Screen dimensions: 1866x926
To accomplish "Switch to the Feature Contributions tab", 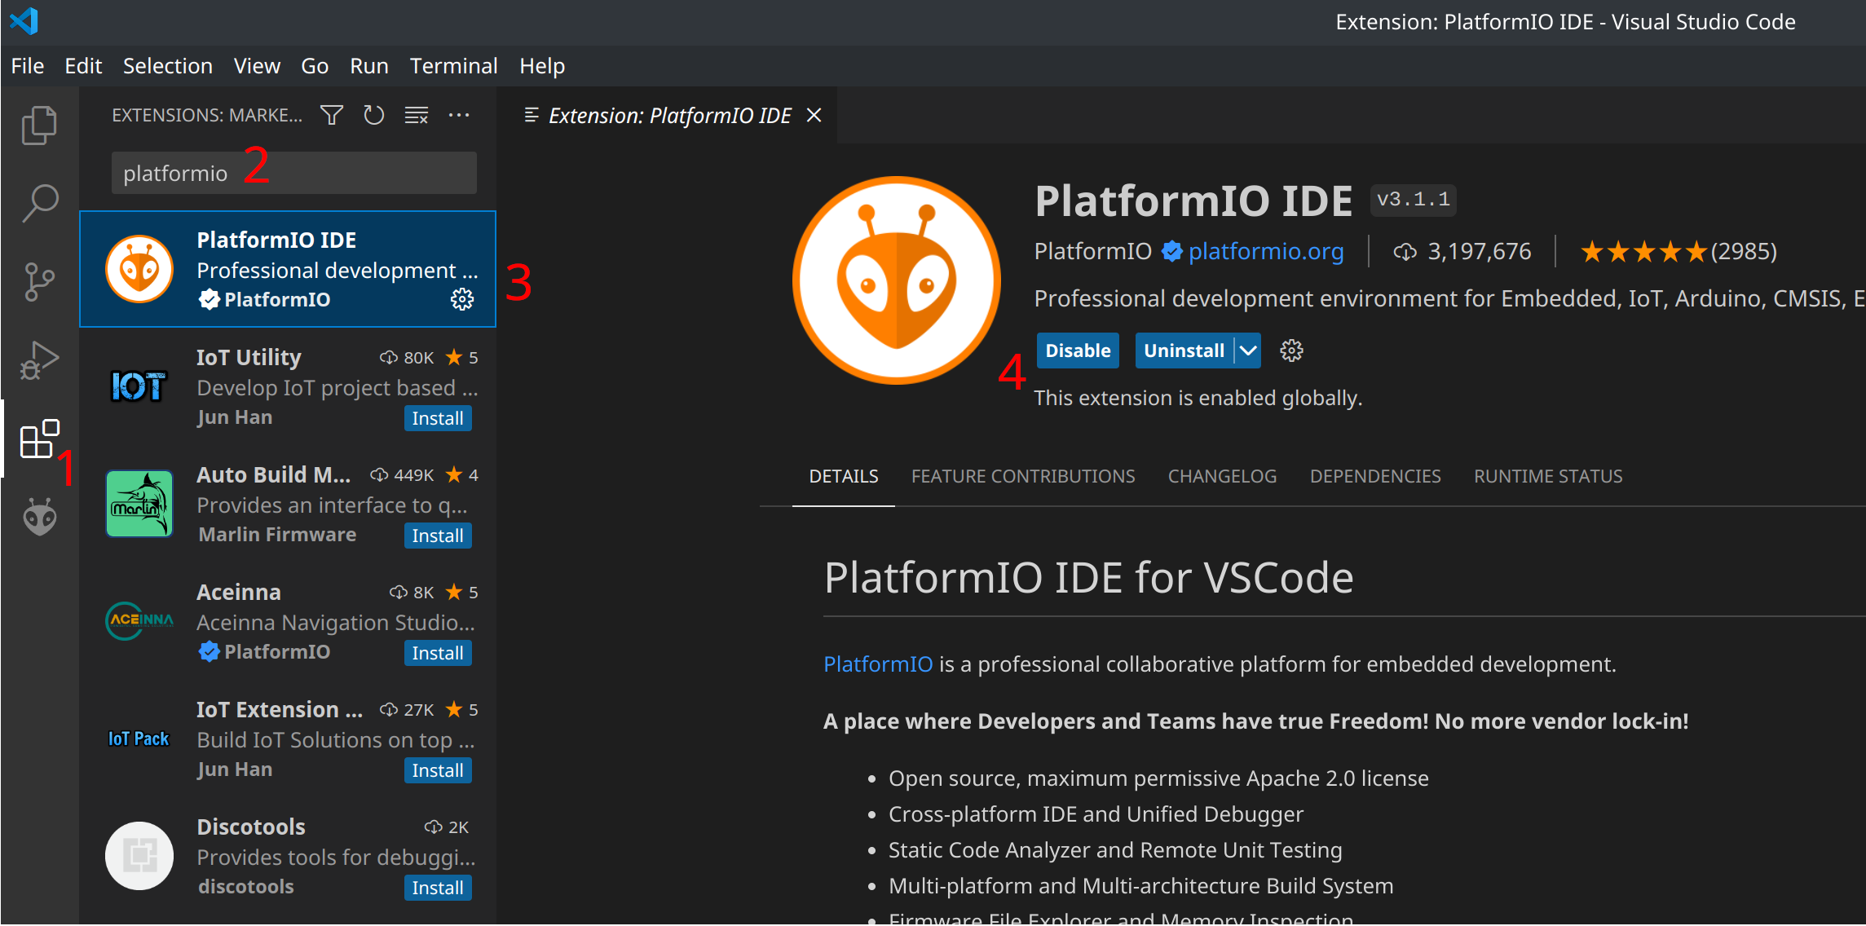I will click(1023, 476).
